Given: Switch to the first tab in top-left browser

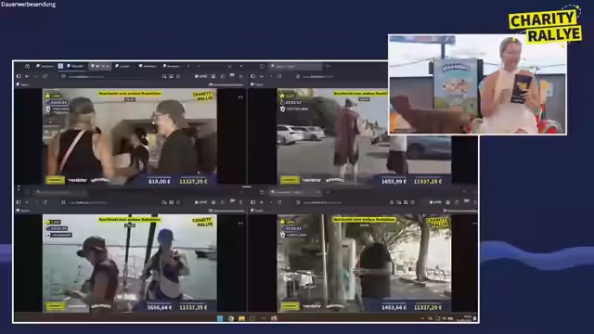Looking at the screenshot, I should [x=45, y=66].
